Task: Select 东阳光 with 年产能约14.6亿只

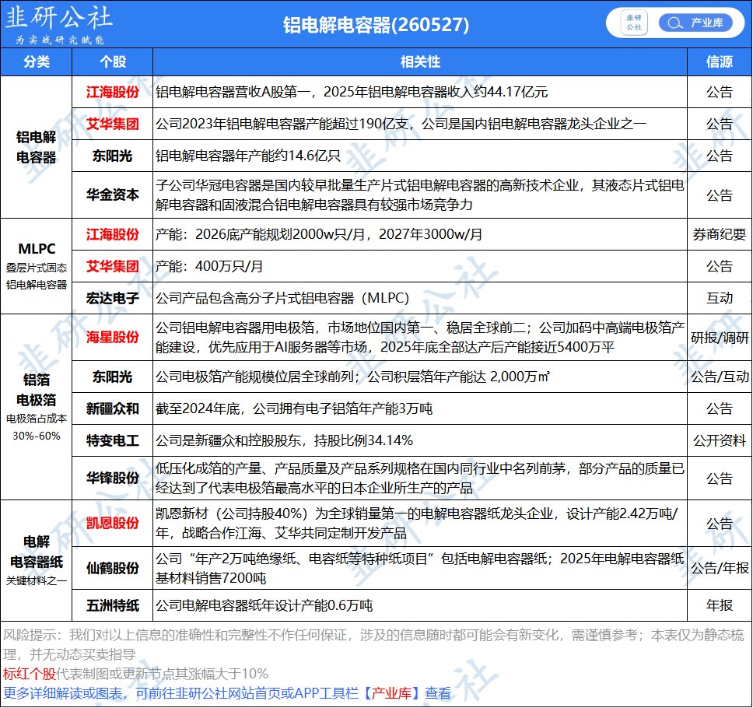Action: tap(112, 156)
